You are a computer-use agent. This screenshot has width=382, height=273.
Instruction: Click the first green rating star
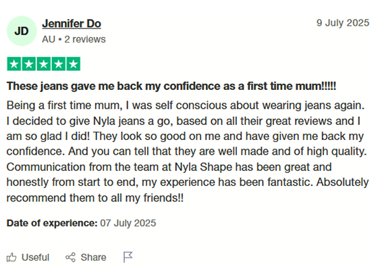14,64
